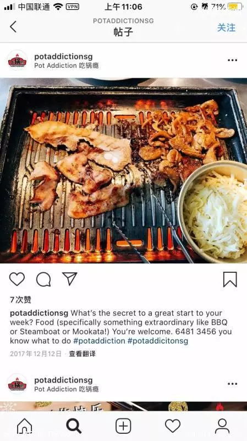Tap the grilled meat photo
The height and width of the screenshot is (441, 247).
(x=123, y=171)
